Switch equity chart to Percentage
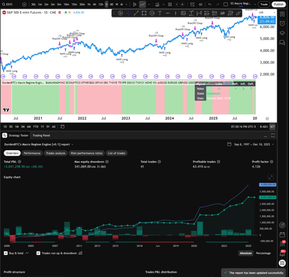This screenshot has height=277, width=289. (x=263, y=253)
